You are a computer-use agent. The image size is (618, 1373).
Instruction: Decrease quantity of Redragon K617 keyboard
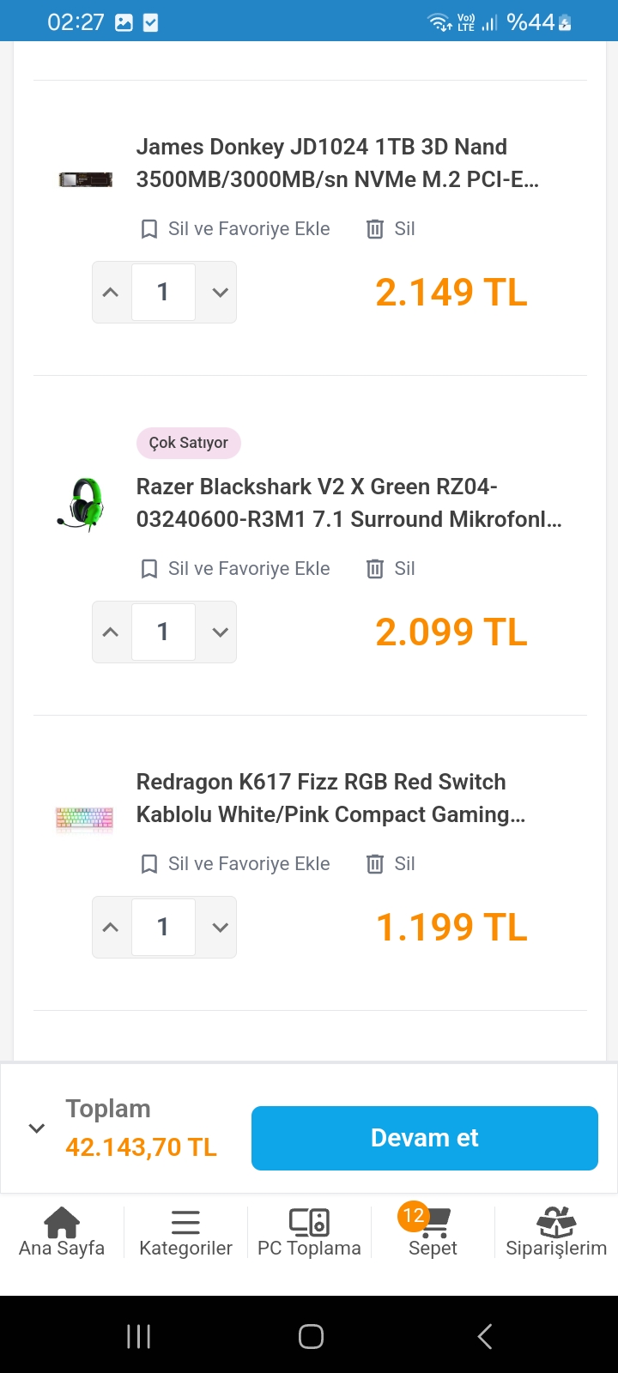pos(220,928)
